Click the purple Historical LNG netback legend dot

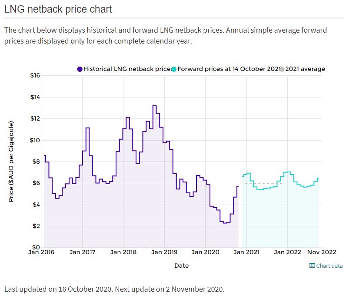click(x=80, y=69)
